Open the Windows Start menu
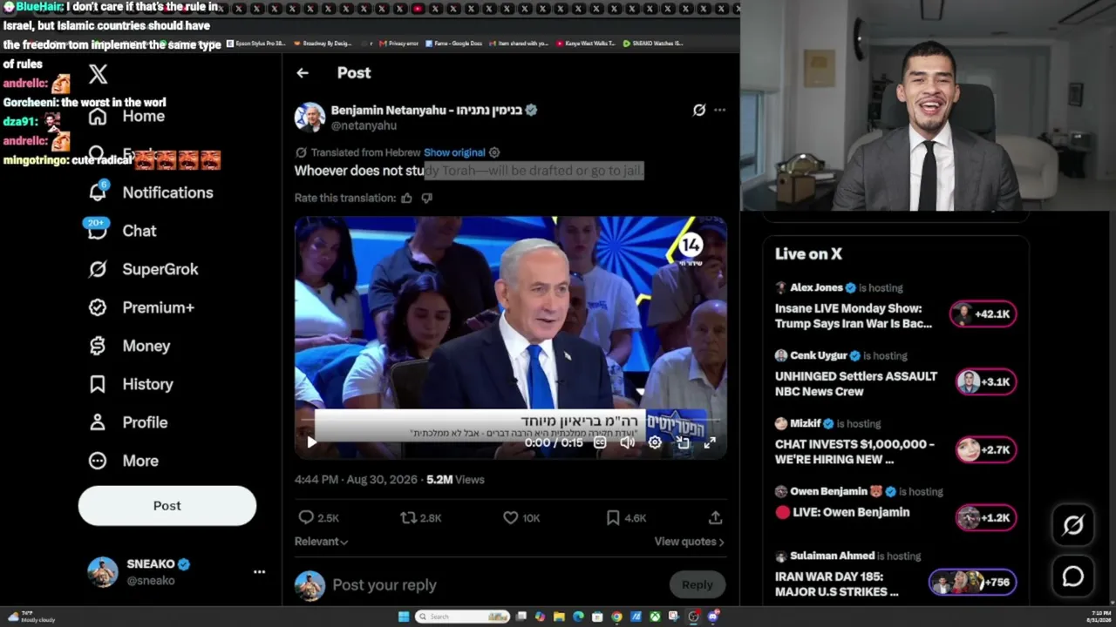Screen dimensions: 1116x627 404,617
